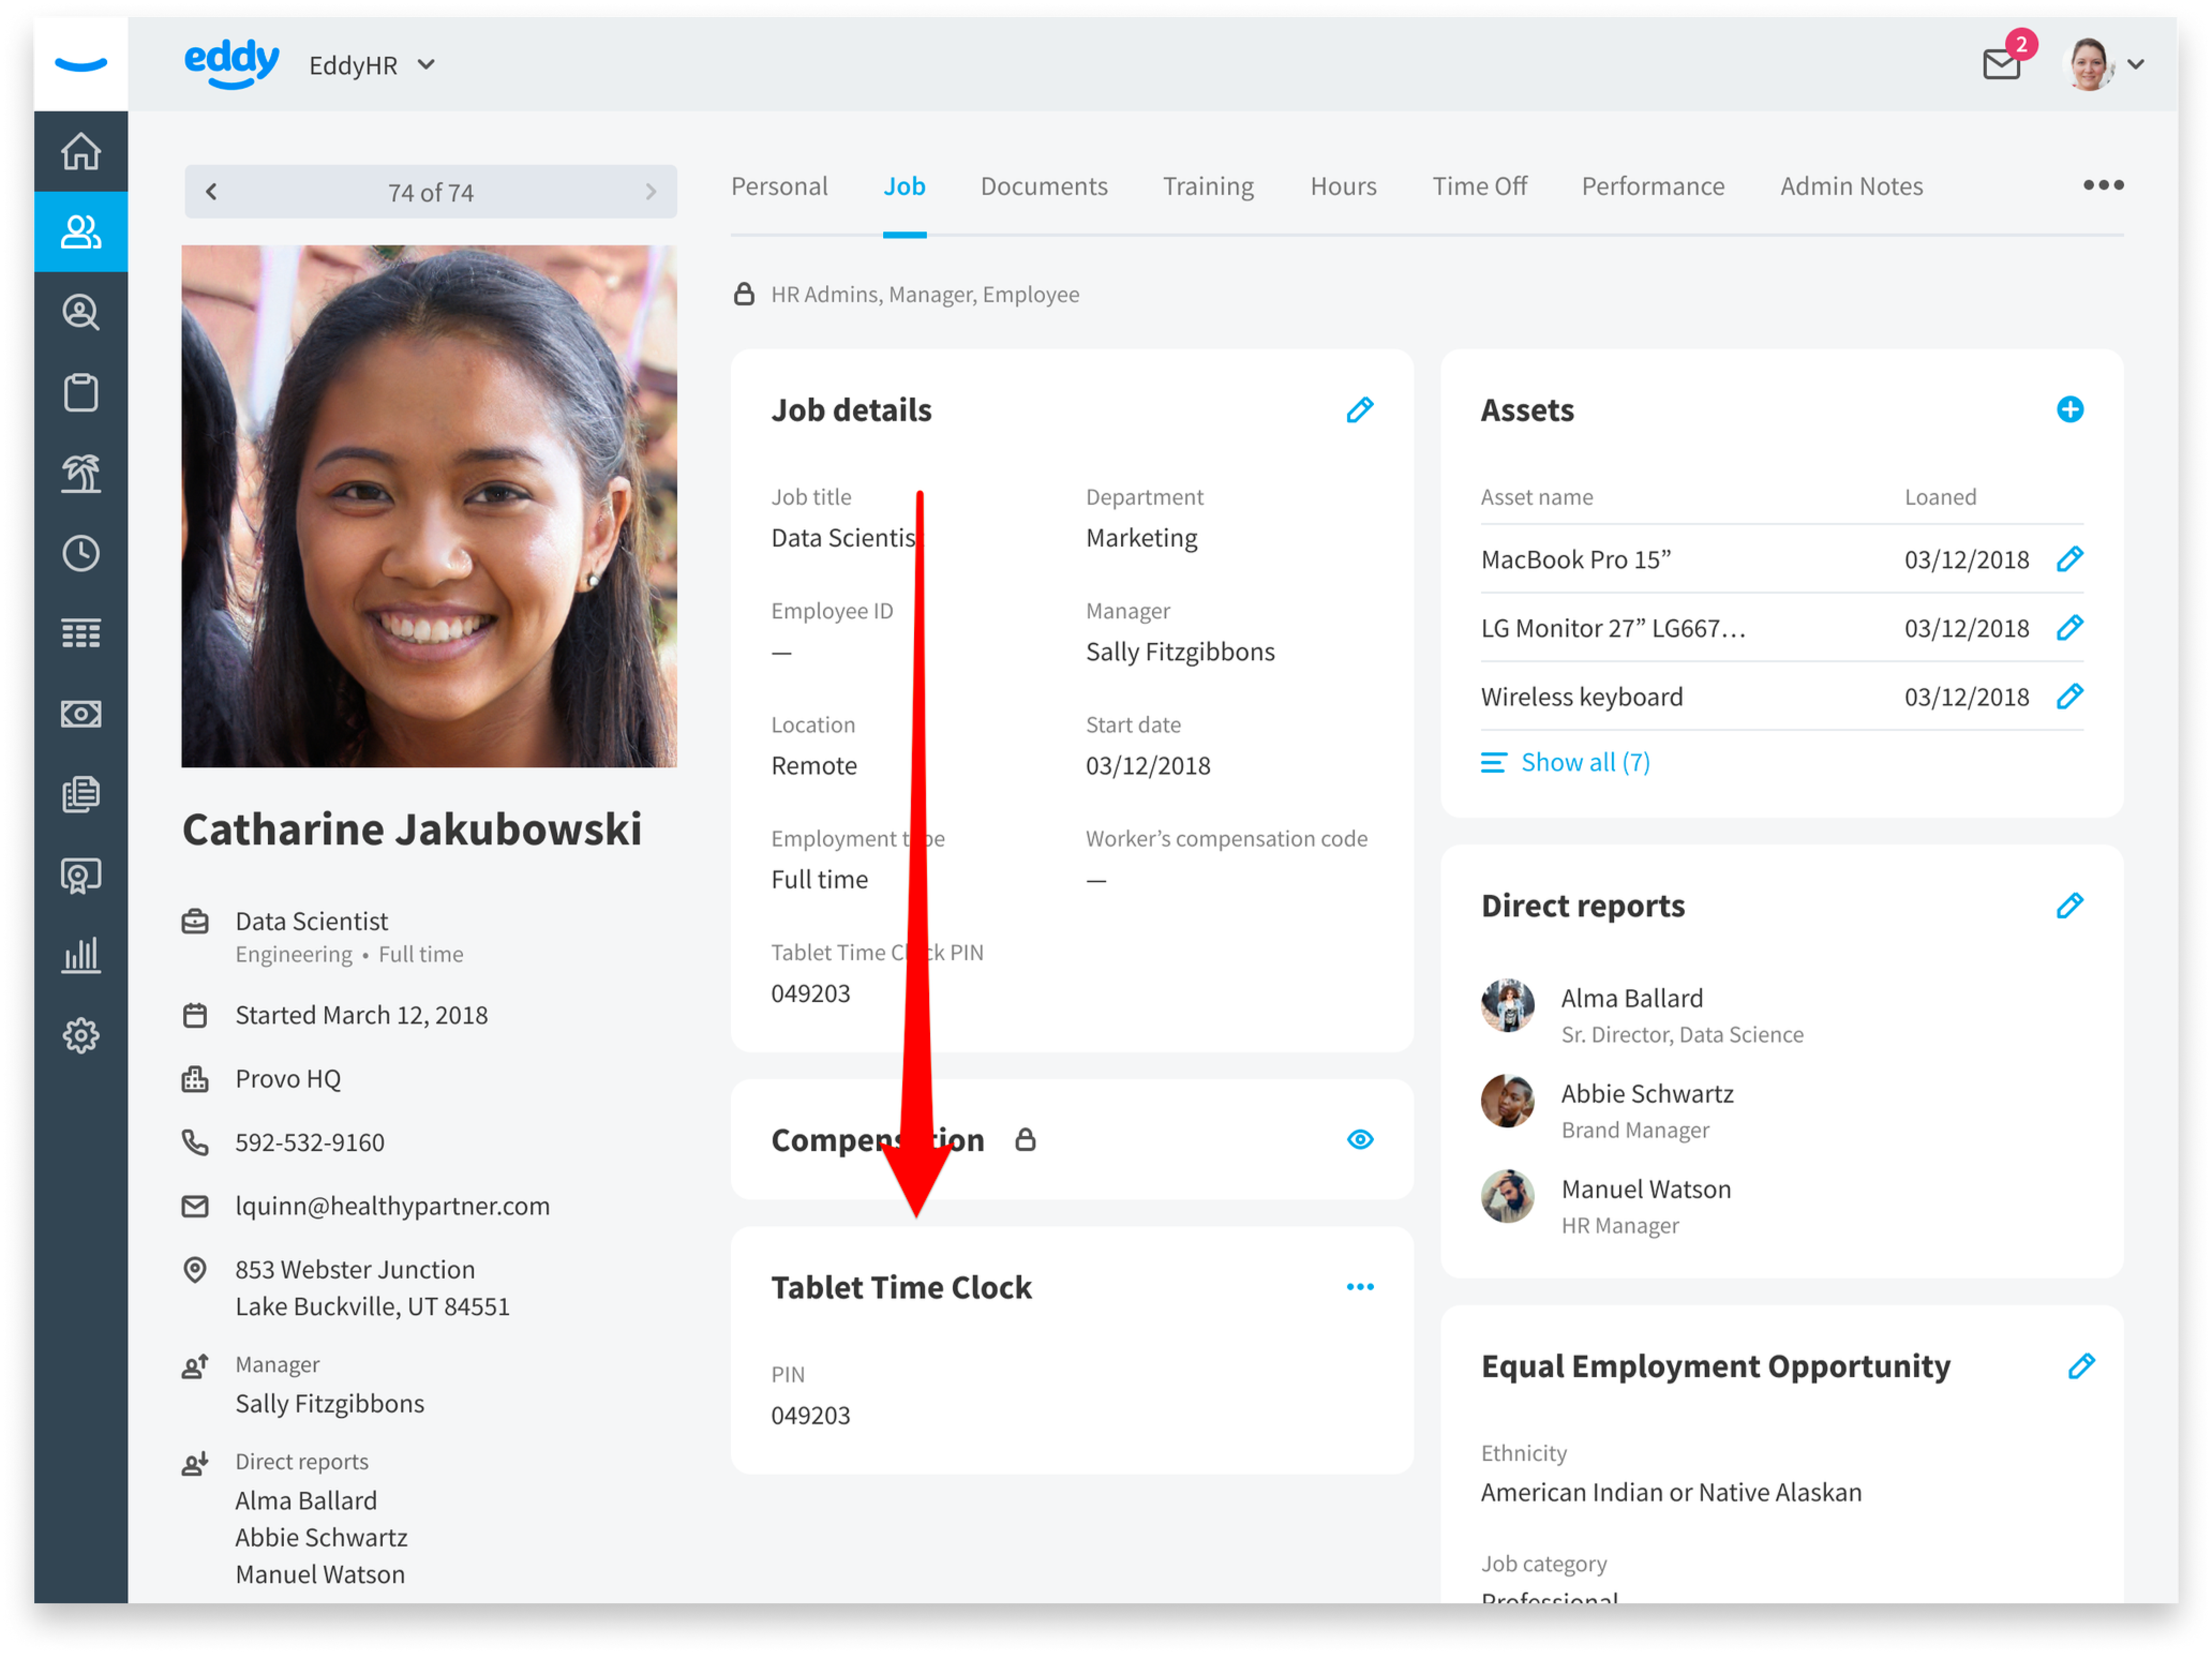Go to previous employee record
The height and width of the screenshot is (1655, 2212).
coord(211,191)
